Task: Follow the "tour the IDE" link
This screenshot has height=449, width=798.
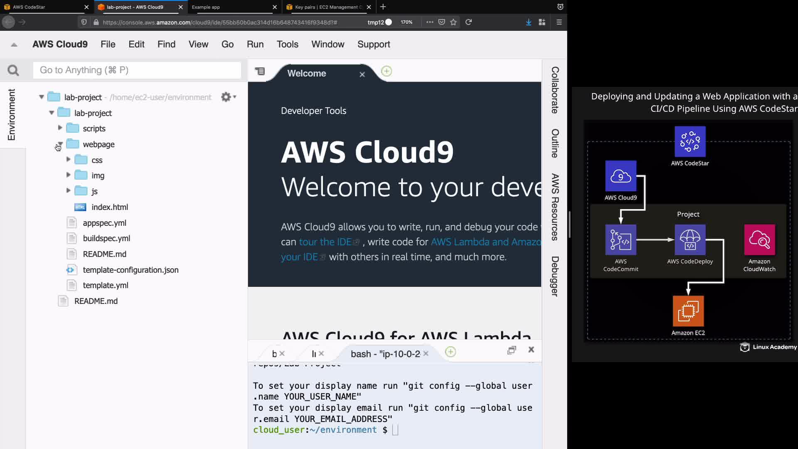Action: tap(325, 242)
